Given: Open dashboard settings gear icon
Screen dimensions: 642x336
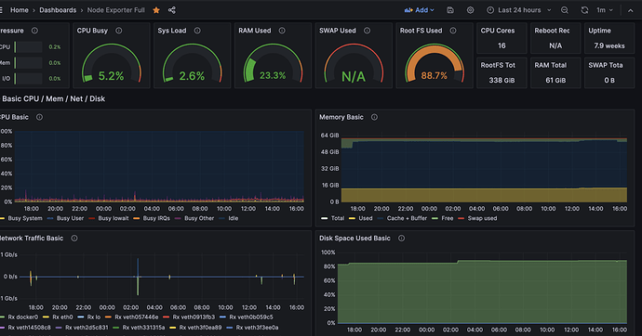Looking at the screenshot, I should 471,10.
